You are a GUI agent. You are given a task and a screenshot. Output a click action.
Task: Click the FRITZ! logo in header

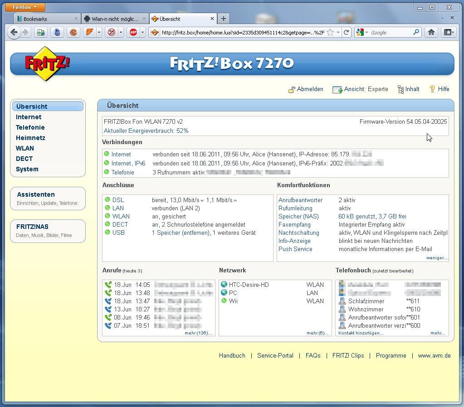(47, 63)
